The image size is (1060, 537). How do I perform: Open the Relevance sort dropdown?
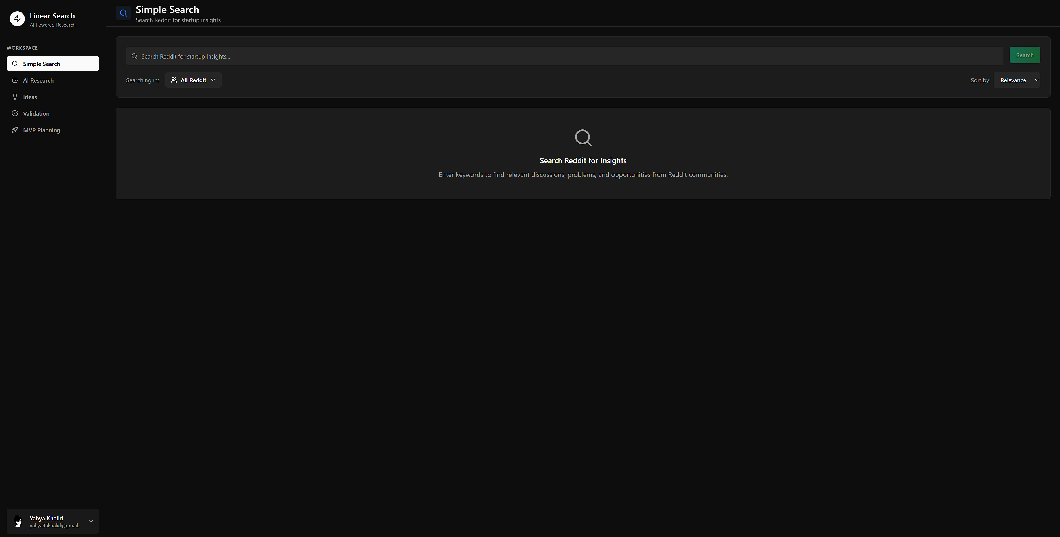[x=1017, y=80]
